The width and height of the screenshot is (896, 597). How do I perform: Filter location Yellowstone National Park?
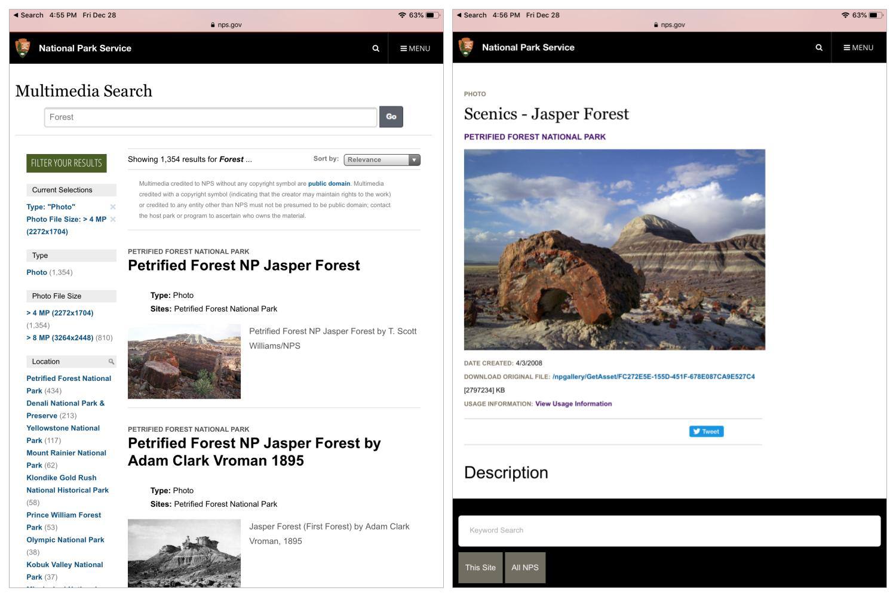pyautogui.click(x=63, y=434)
